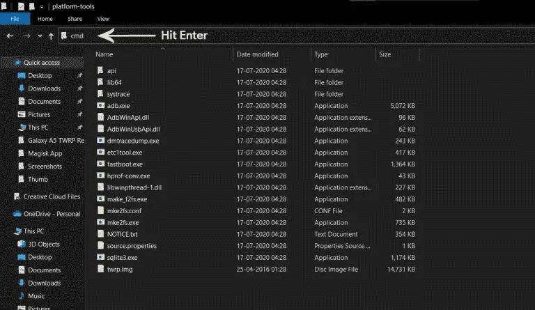Sort files by the Size column
The width and height of the screenshot is (535, 310).
pos(385,54)
